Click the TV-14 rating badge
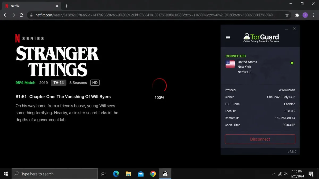 tap(58, 83)
